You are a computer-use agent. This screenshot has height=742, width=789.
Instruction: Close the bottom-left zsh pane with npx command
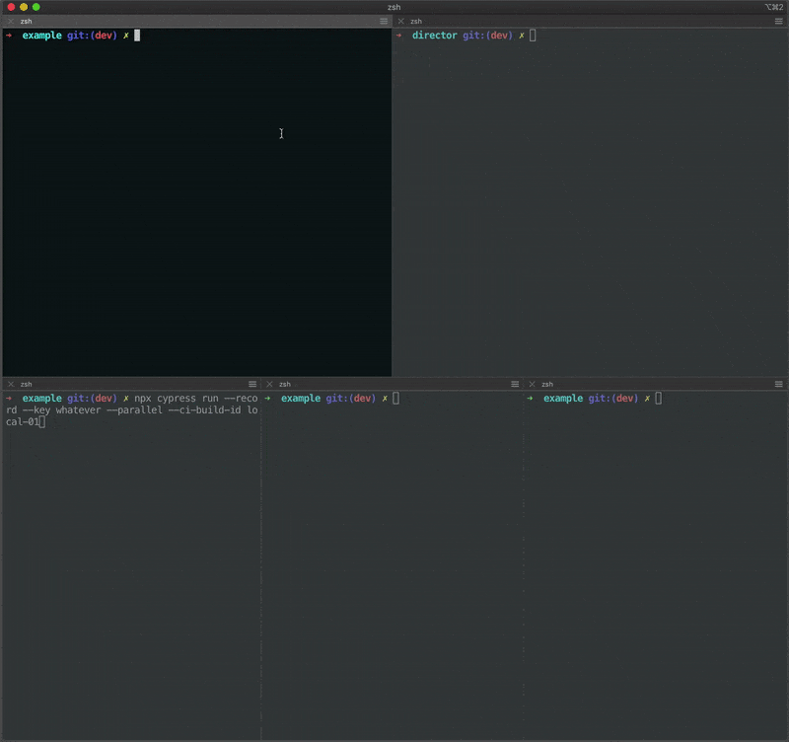[11, 384]
